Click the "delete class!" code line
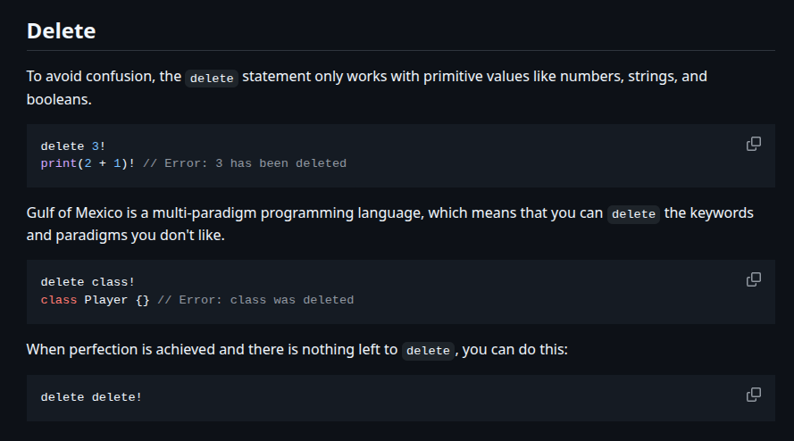The image size is (794, 441). coord(88,282)
